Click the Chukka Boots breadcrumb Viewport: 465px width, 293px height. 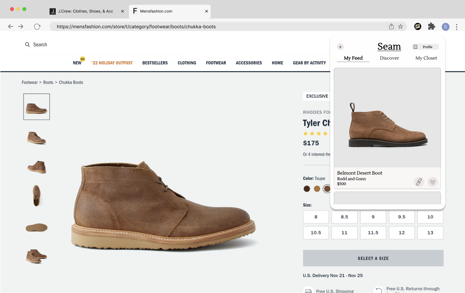coord(71,82)
